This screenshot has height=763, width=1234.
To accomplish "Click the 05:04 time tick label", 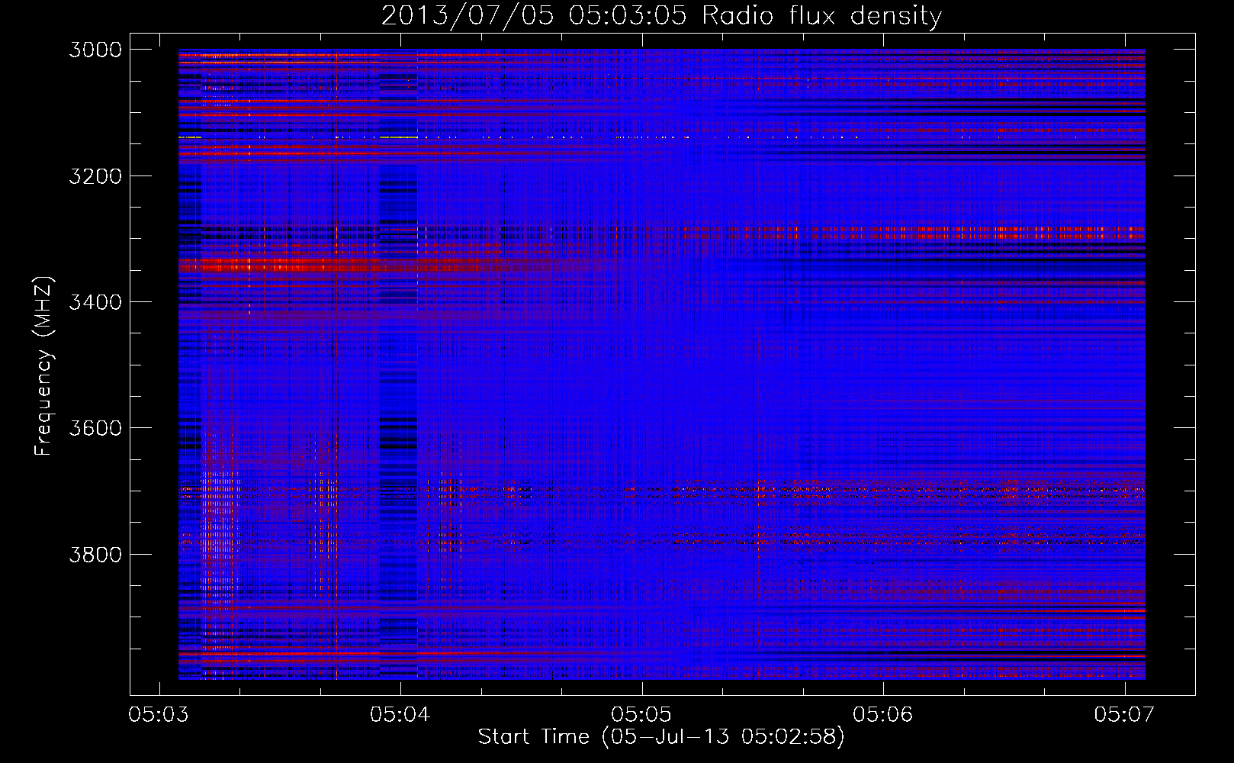I will 400,714.
